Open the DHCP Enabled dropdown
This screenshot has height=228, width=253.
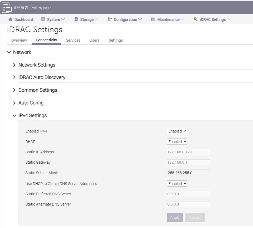[x=177, y=142]
